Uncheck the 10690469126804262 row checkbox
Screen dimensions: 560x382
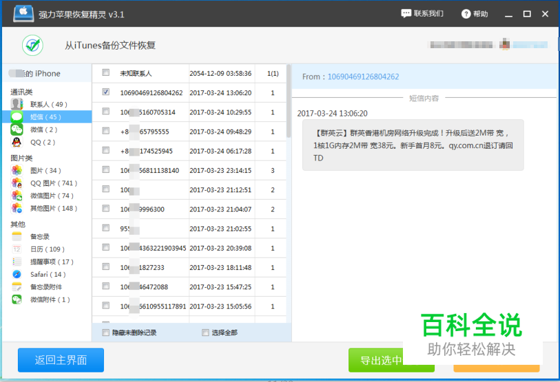pos(105,92)
